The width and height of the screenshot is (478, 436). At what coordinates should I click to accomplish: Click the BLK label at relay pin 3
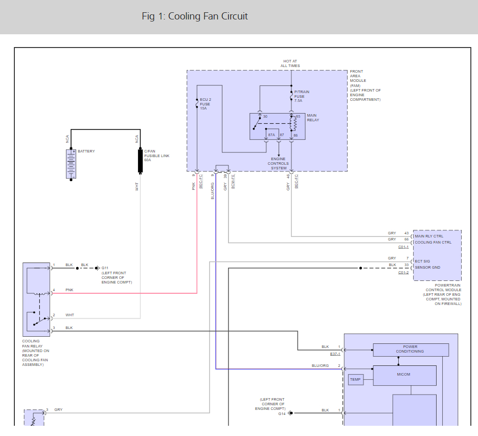69,328
